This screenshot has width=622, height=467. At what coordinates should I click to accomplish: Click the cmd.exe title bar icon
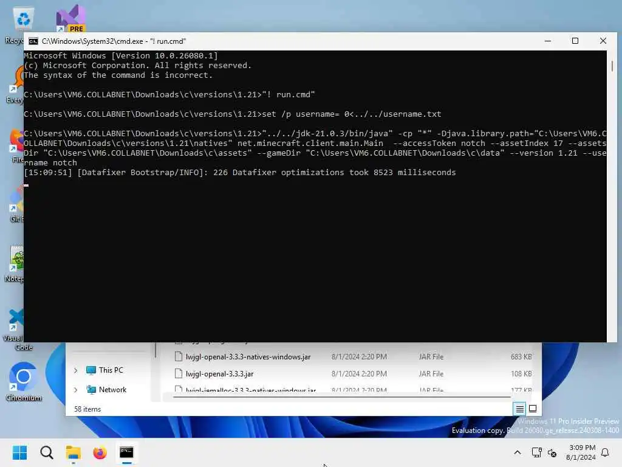click(33, 41)
